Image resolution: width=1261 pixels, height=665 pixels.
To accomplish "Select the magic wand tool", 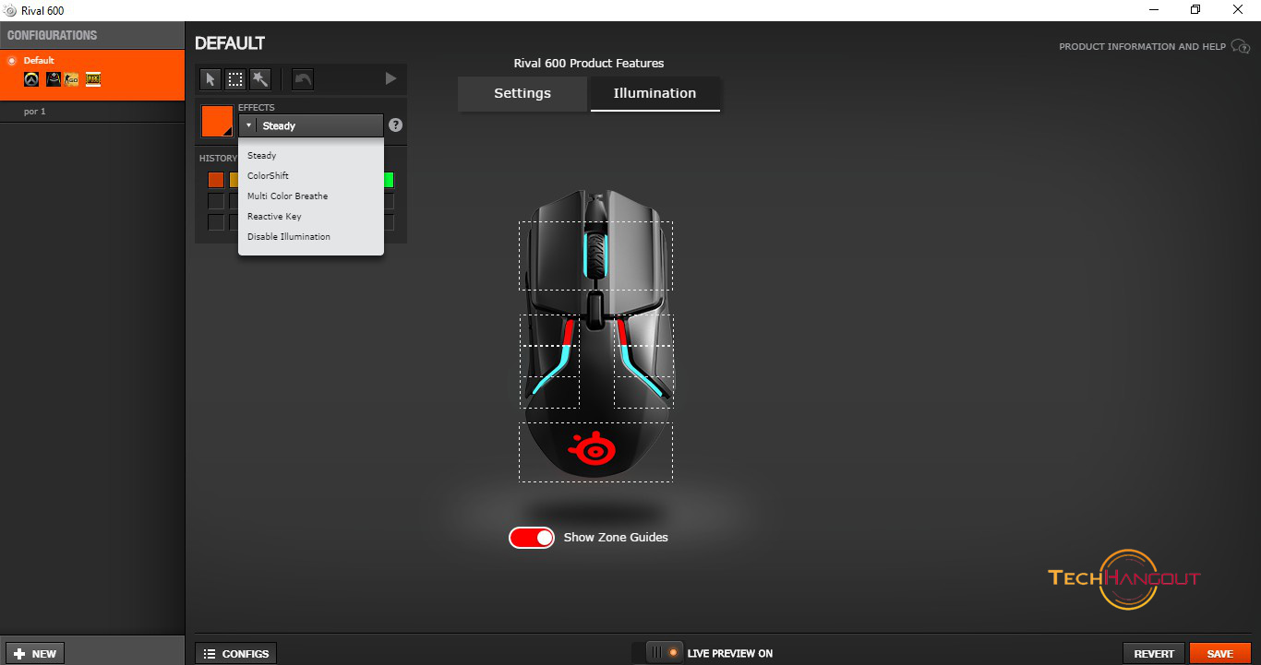I will pyautogui.click(x=260, y=79).
